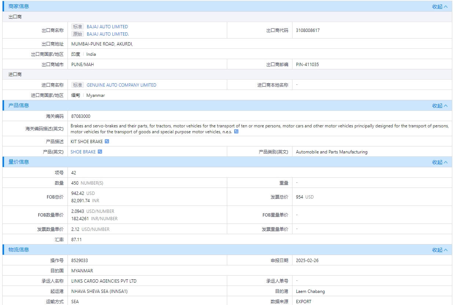Click Automobile and Parts Manufacturing category
The width and height of the screenshot is (453, 305).
click(x=332, y=152)
